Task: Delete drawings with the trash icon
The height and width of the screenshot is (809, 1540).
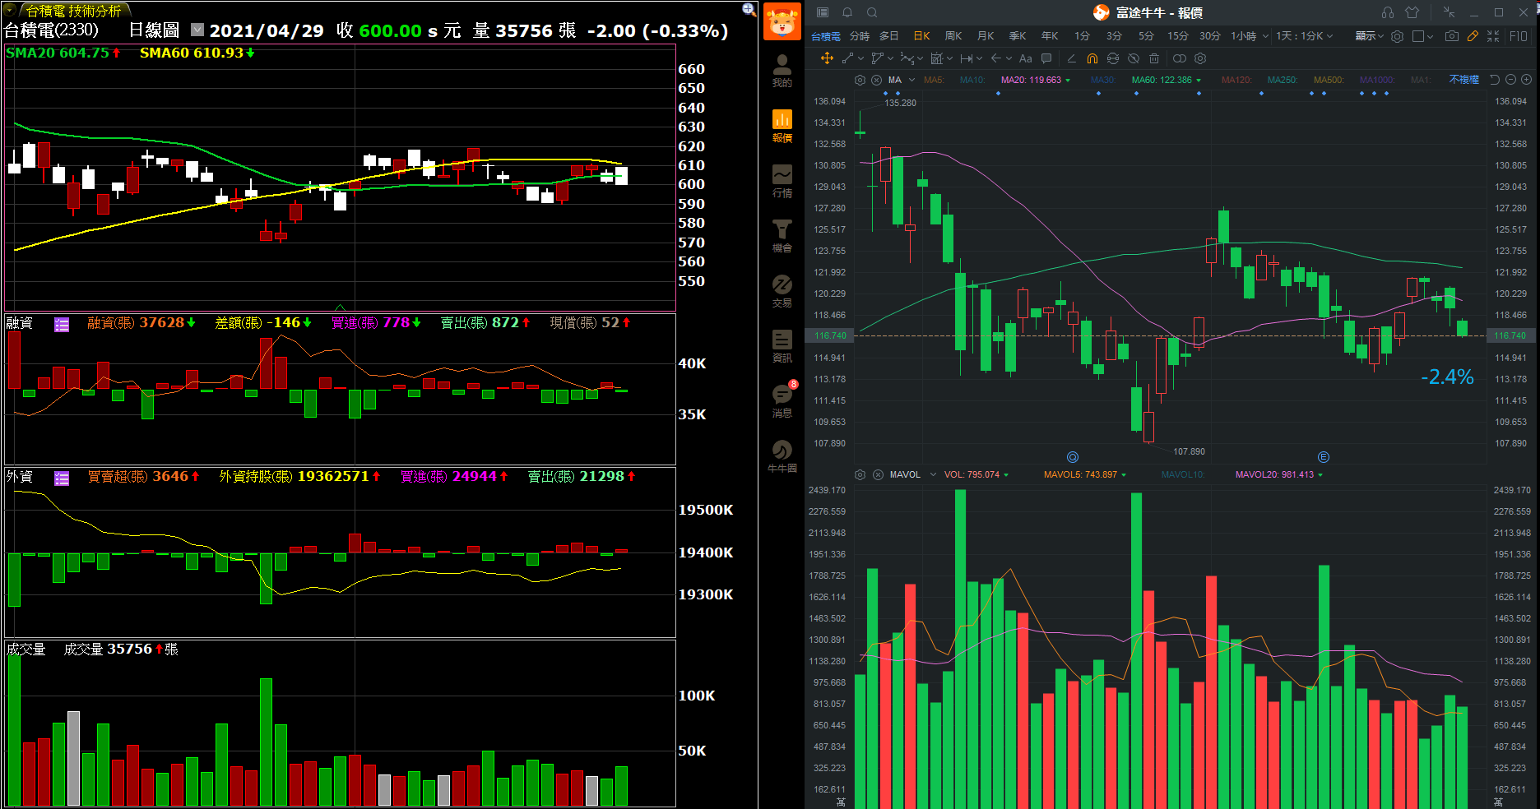Action: 1154,58
